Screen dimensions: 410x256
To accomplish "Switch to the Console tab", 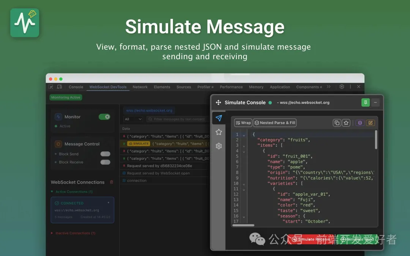I will click(x=76, y=87).
